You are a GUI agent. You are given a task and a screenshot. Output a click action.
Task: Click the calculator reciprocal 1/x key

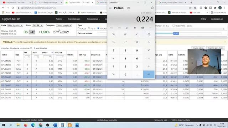pyautogui.click(x=113, y=42)
